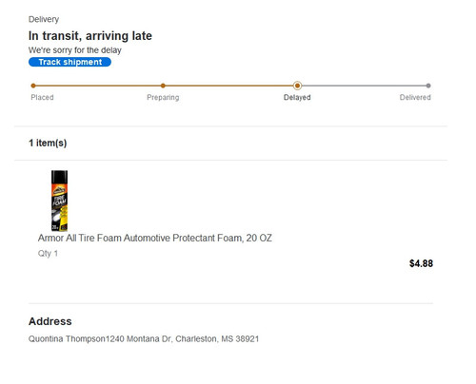The image size is (476, 384).
Task: Click the Address section heading
Action: coord(50,321)
